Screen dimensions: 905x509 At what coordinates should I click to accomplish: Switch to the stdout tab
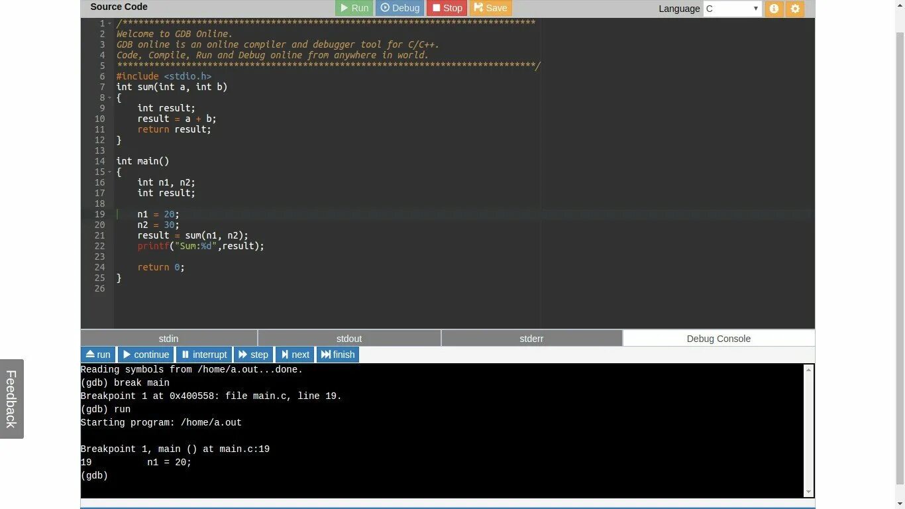(349, 338)
